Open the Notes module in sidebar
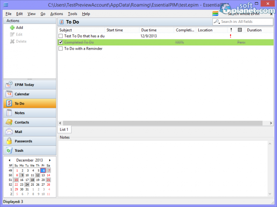 tap(20, 113)
